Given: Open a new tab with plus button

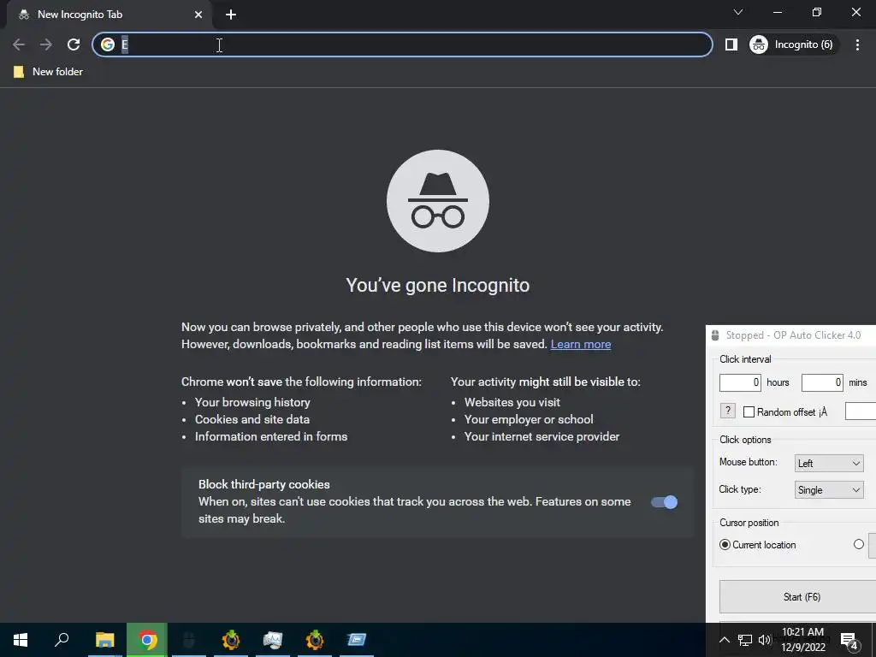Looking at the screenshot, I should (x=231, y=15).
